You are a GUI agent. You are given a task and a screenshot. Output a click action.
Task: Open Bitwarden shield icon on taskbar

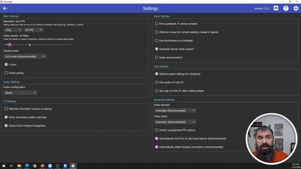tap(65, 166)
